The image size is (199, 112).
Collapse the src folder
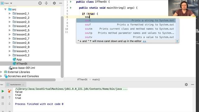[x=5, y=9]
